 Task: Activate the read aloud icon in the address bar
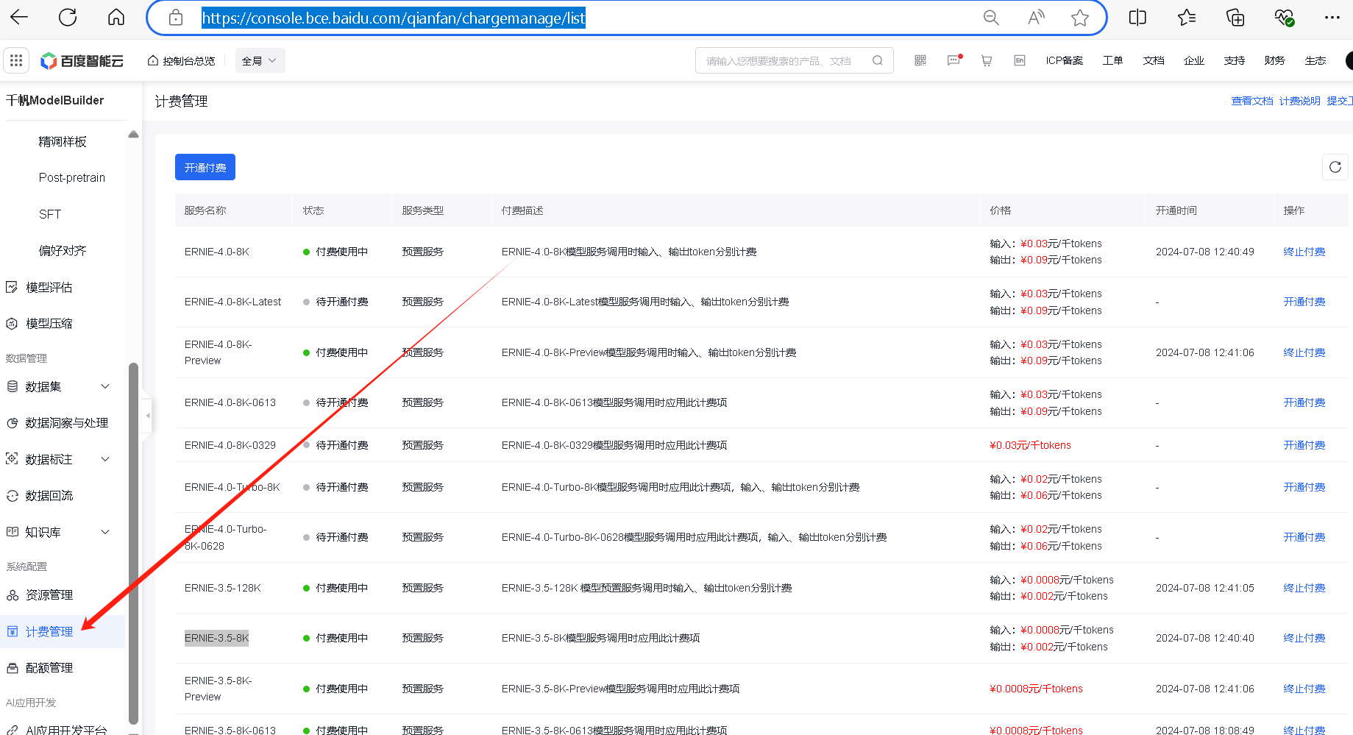pyautogui.click(x=1036, y=18)
